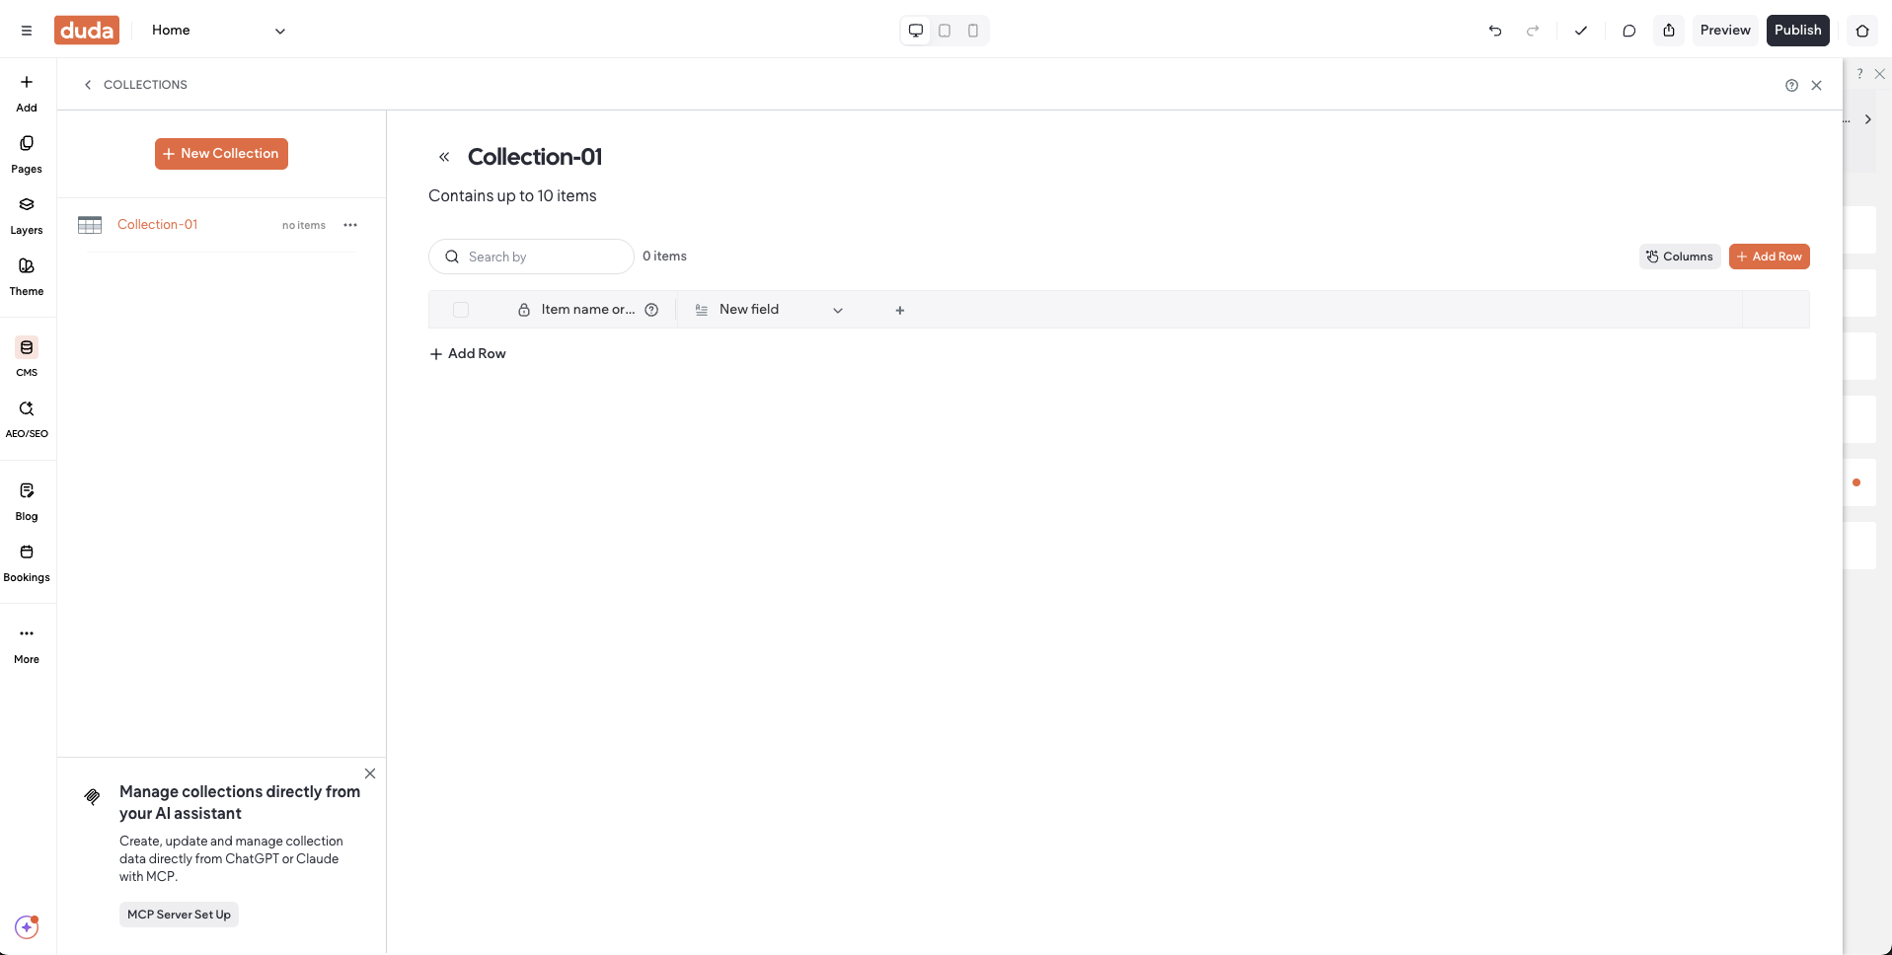Image resolution: width=1892 pixels, height=955 pixels.
Task: Open Collection-01 more options menu
Action: pos(350,225)
